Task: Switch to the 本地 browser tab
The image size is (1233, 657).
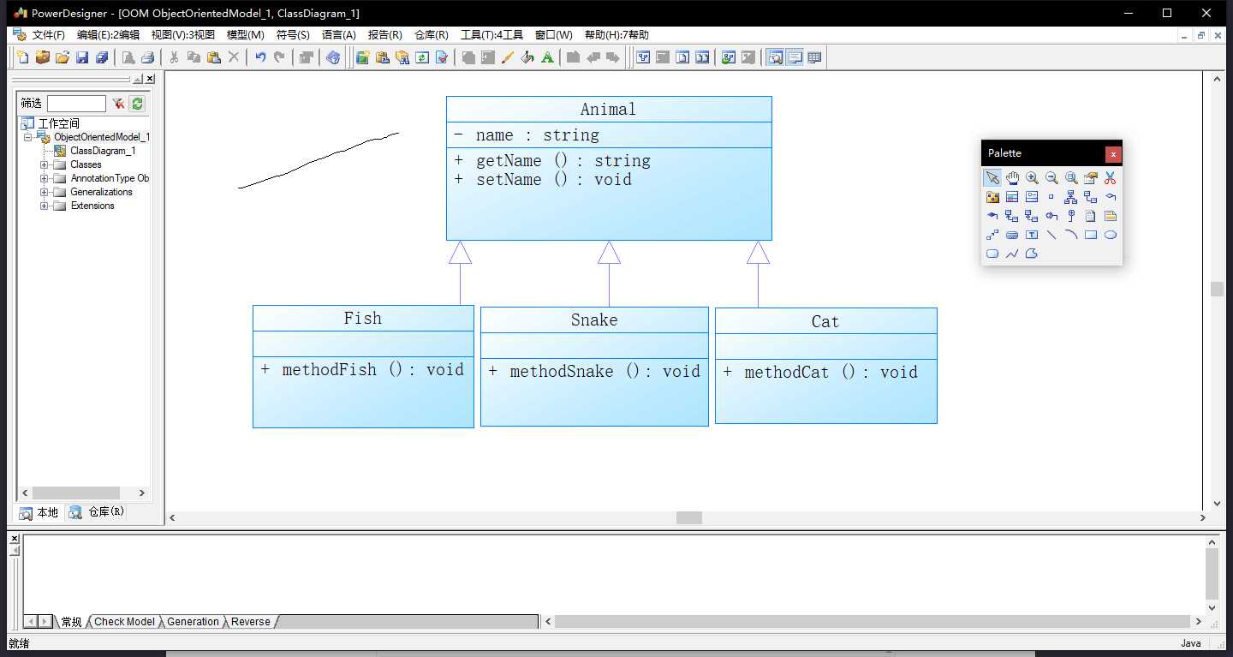Action: pyautogui.click(x=39, y=512)
